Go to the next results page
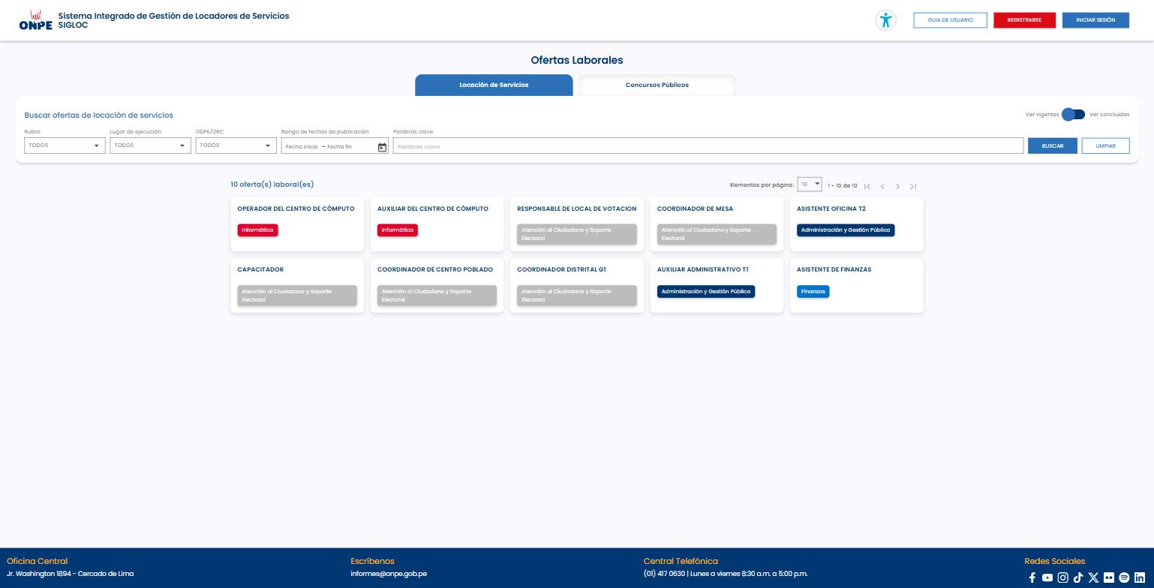1154x588 pixels. [897, 186]
